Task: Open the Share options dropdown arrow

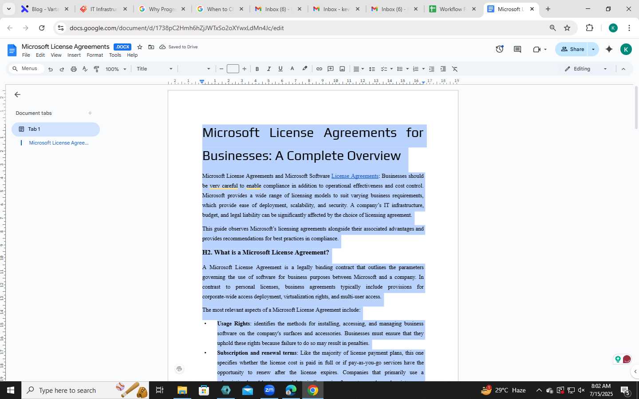Action: (x=593, y=49)
